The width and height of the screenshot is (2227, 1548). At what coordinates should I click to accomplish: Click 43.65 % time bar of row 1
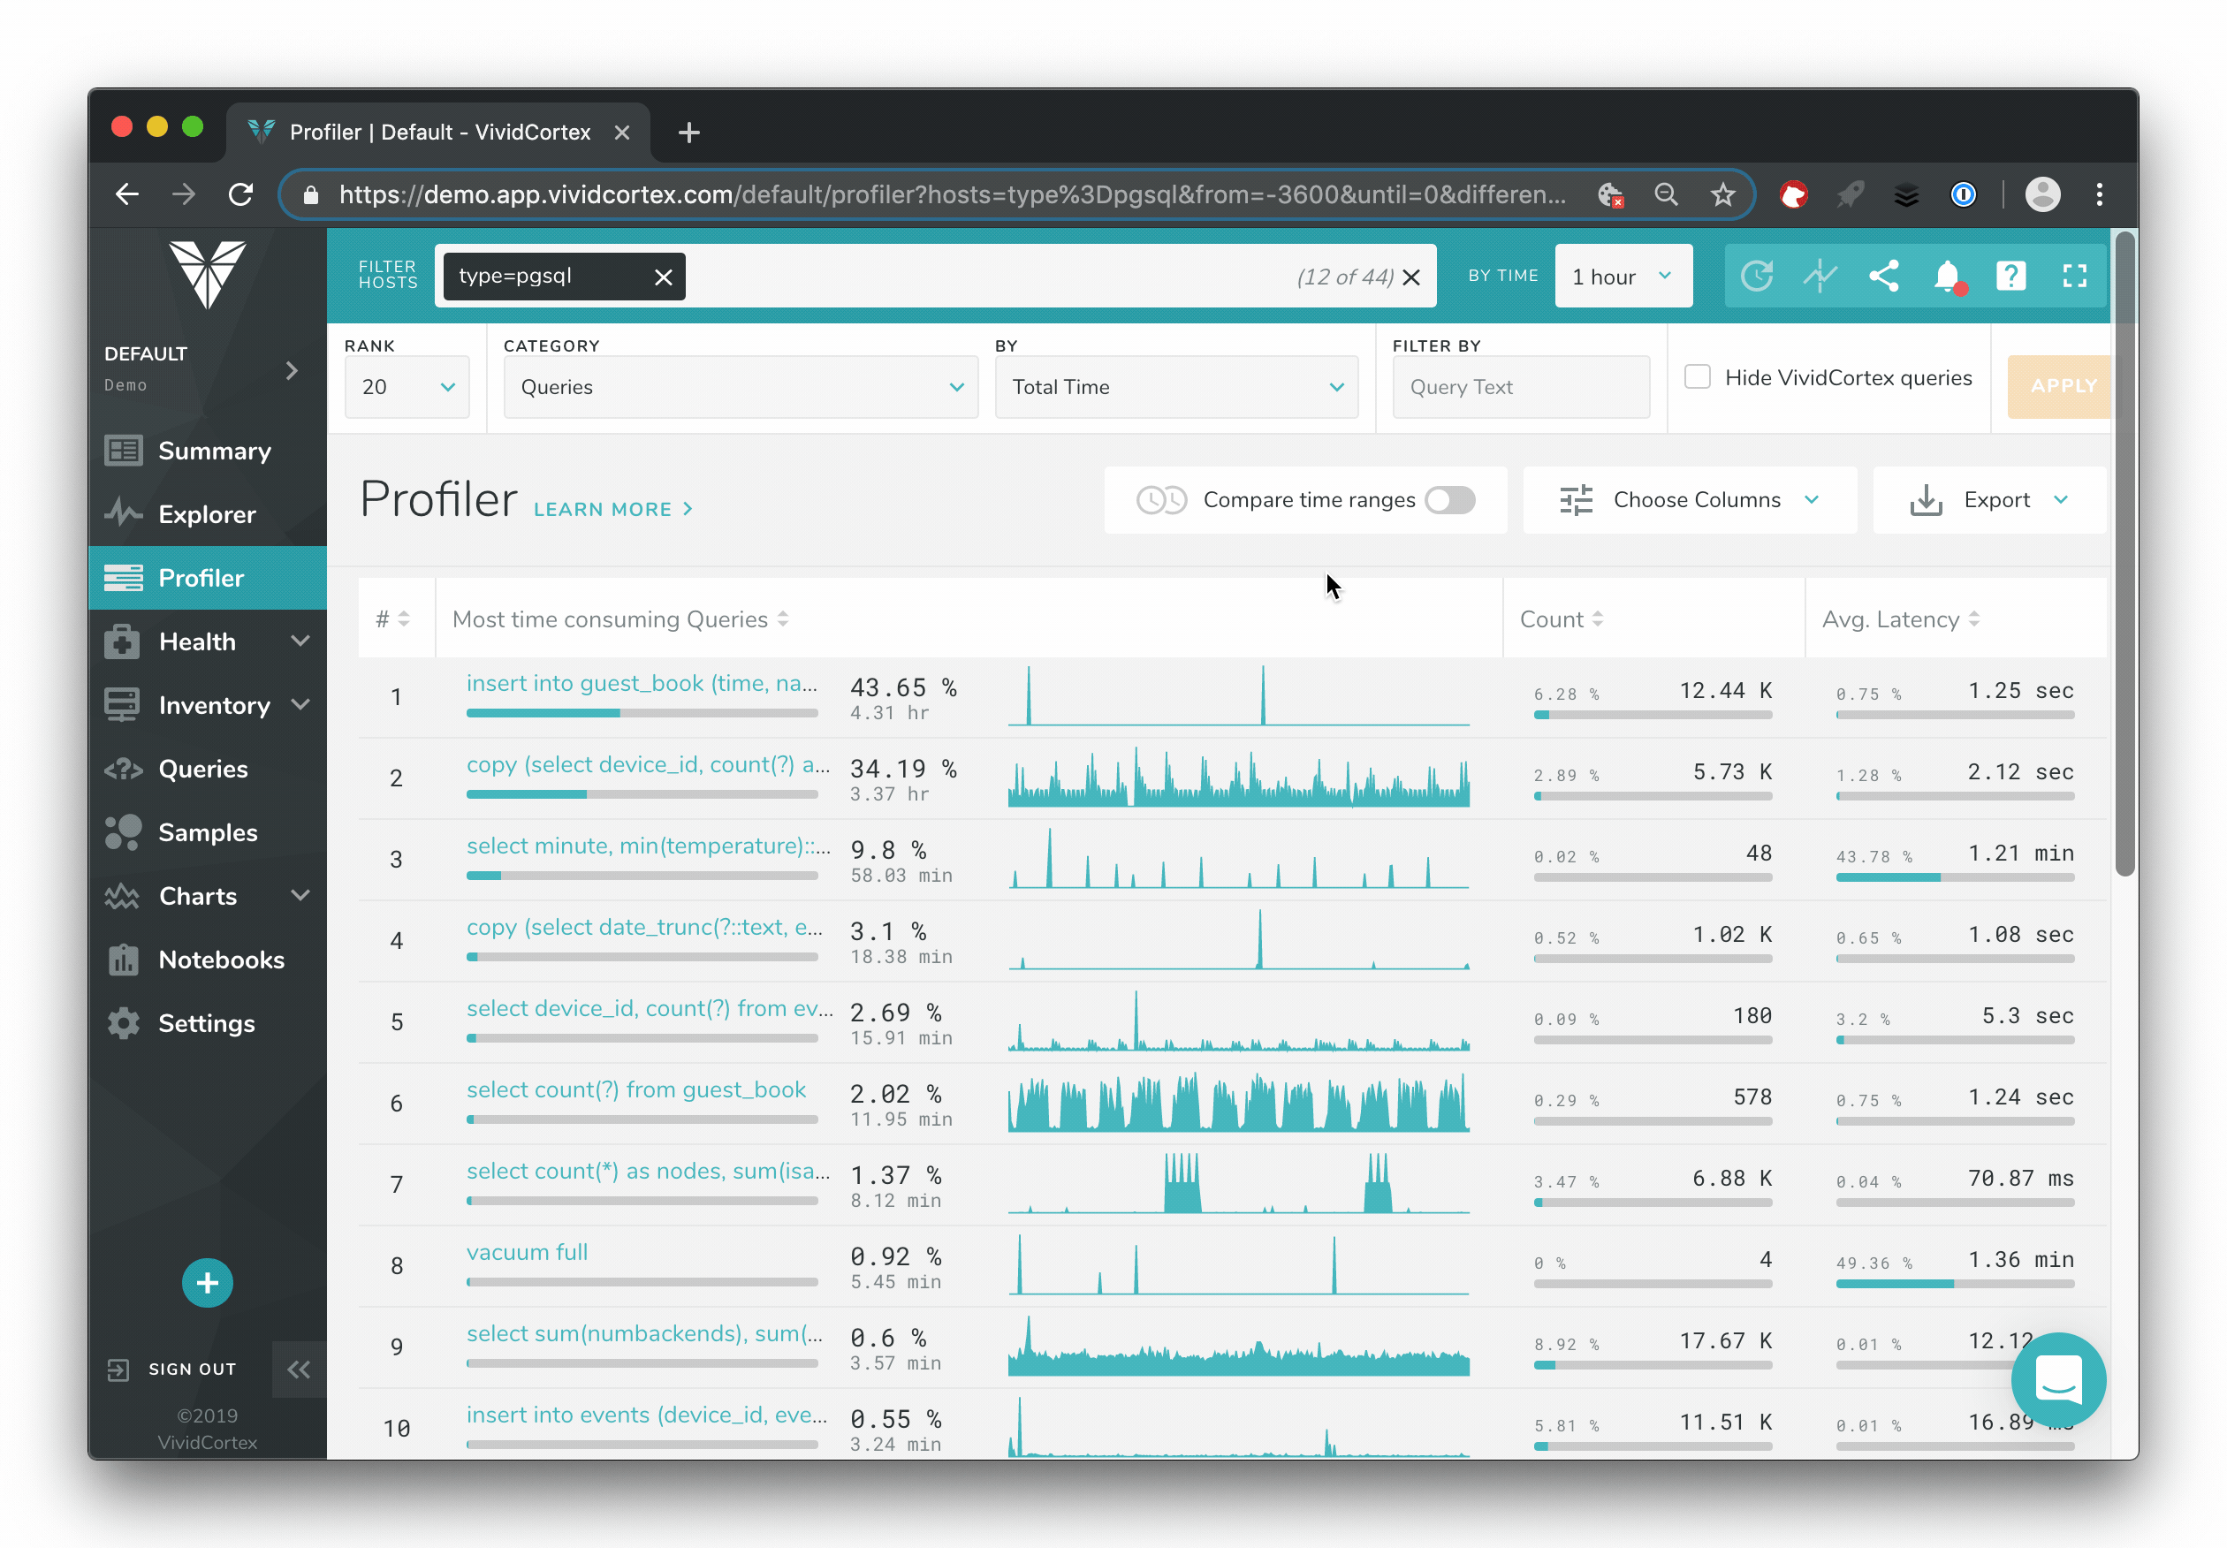coord(641,713)
